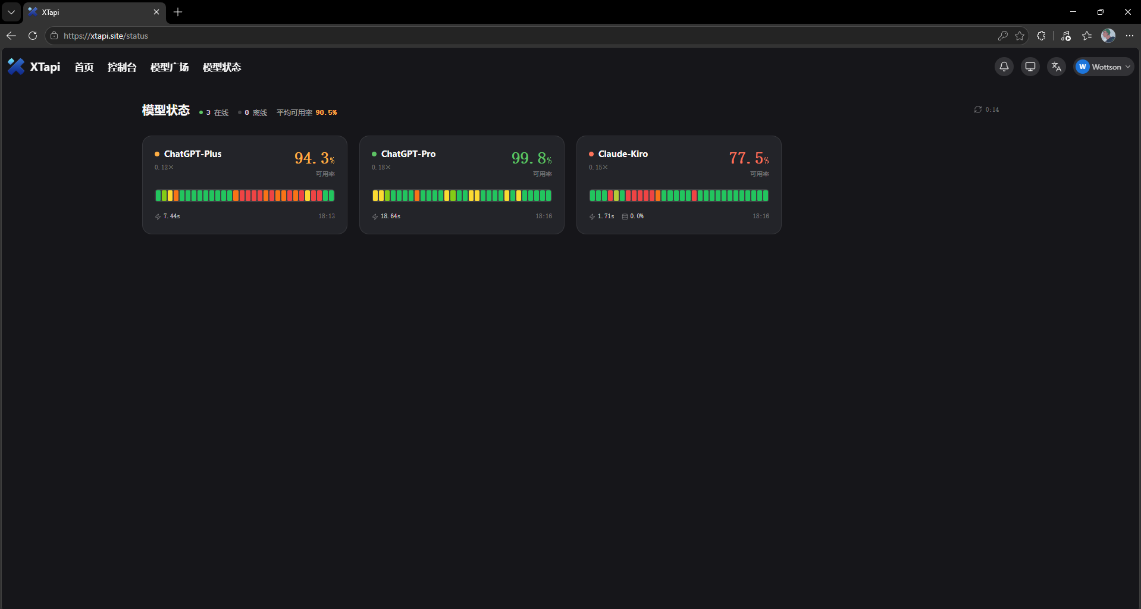Image resolution: width=1141 pixels, height=609 pixels.
Task: Click the database icon beside 0.0%
Action: tap(625, 216)
